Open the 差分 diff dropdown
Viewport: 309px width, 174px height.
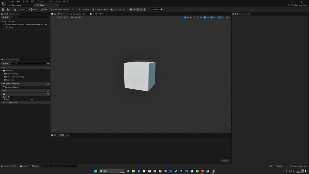pyautogui.click(x=33, y=10)
